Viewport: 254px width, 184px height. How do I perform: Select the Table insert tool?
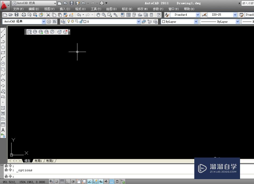click(x=3, y=125)
